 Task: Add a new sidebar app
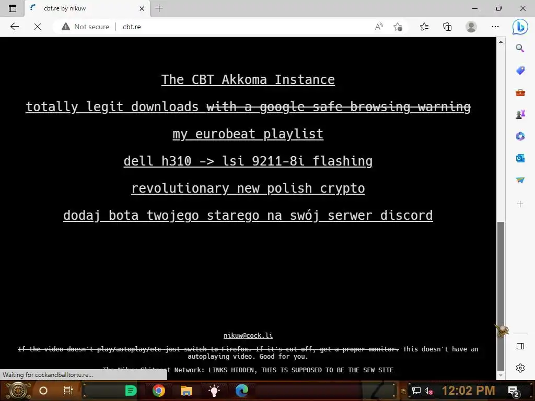520,204
